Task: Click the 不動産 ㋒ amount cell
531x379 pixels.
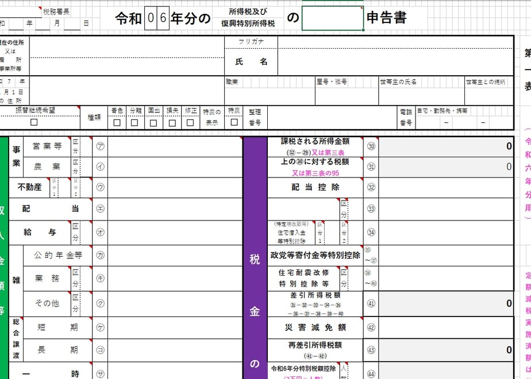Action: pyautogui.click(x=175, y=187)
